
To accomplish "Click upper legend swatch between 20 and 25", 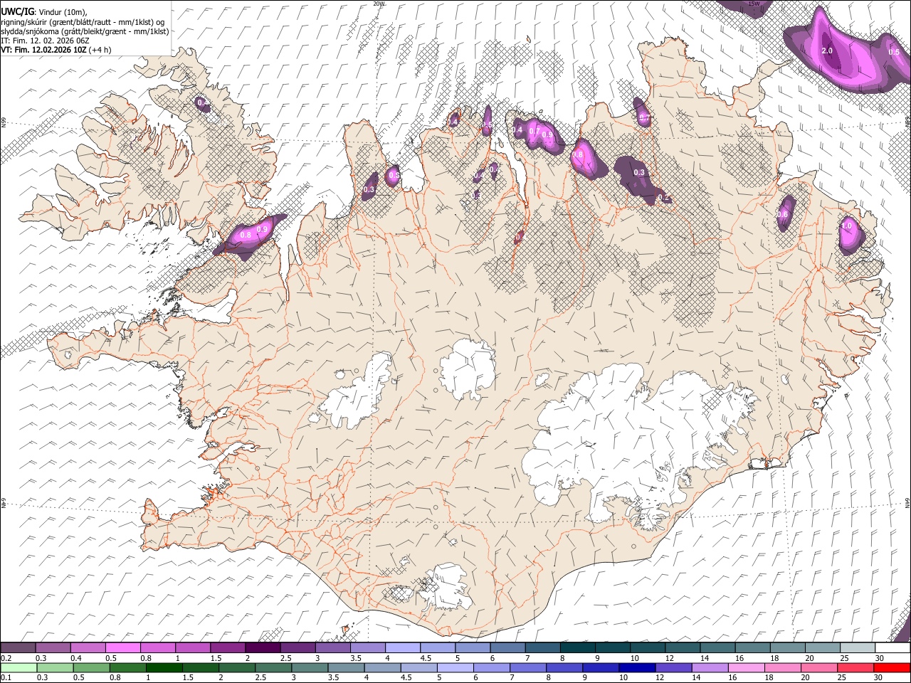I will coord(822,648).
